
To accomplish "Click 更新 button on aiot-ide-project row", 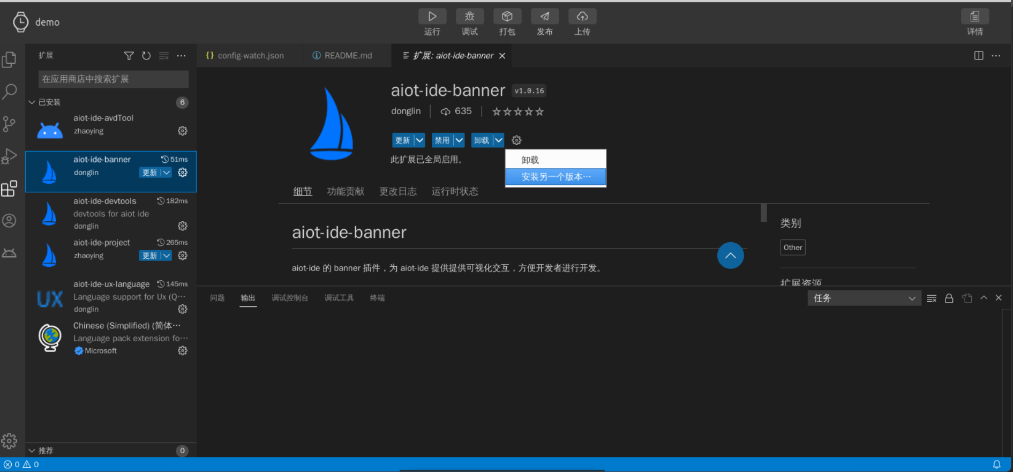I will [x=150, y=256].
